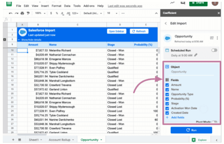Add a new sheet with plus icon
Viewport: 224px width, 144px height.
click(13, 140)
